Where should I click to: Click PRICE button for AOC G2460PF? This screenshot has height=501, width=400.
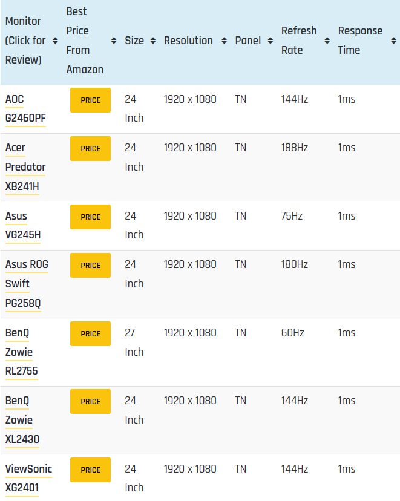(x=90, y=100)
